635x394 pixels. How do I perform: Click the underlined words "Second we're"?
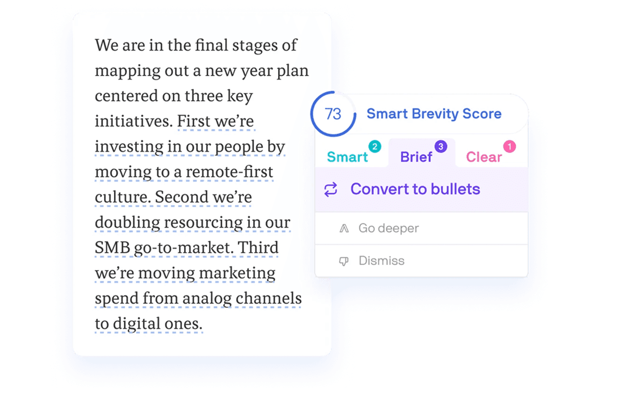(x=204, y=197)
